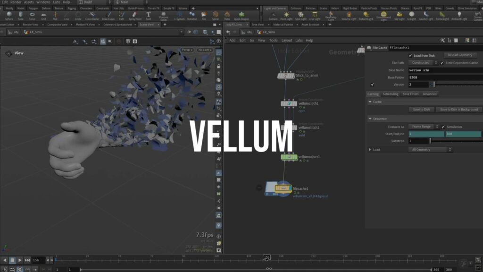This screenshot has height=272, width=483.
Task: Open the Advanced tab
Action: pyautogui.click(x=429, y=94)
